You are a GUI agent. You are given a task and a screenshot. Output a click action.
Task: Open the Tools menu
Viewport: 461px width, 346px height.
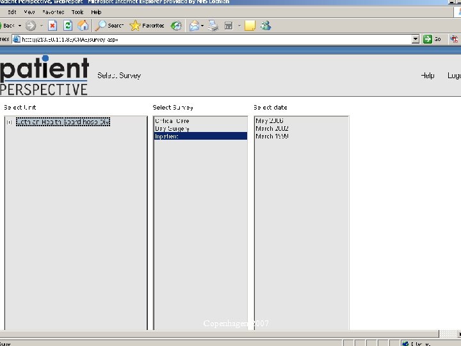click(77, 12)
